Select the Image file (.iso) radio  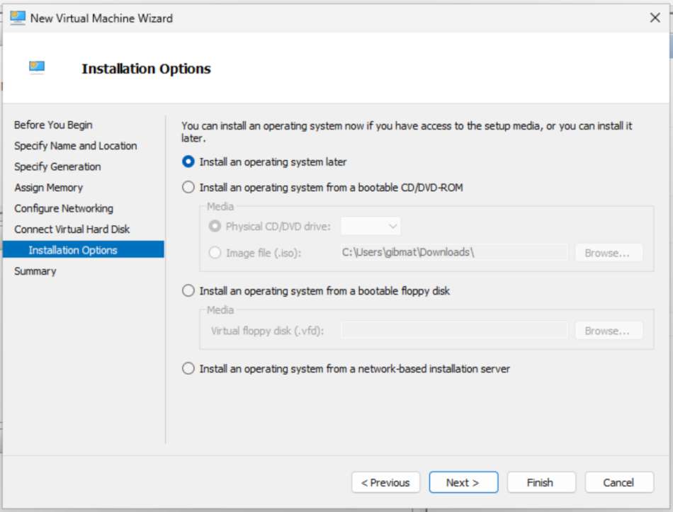215,252
